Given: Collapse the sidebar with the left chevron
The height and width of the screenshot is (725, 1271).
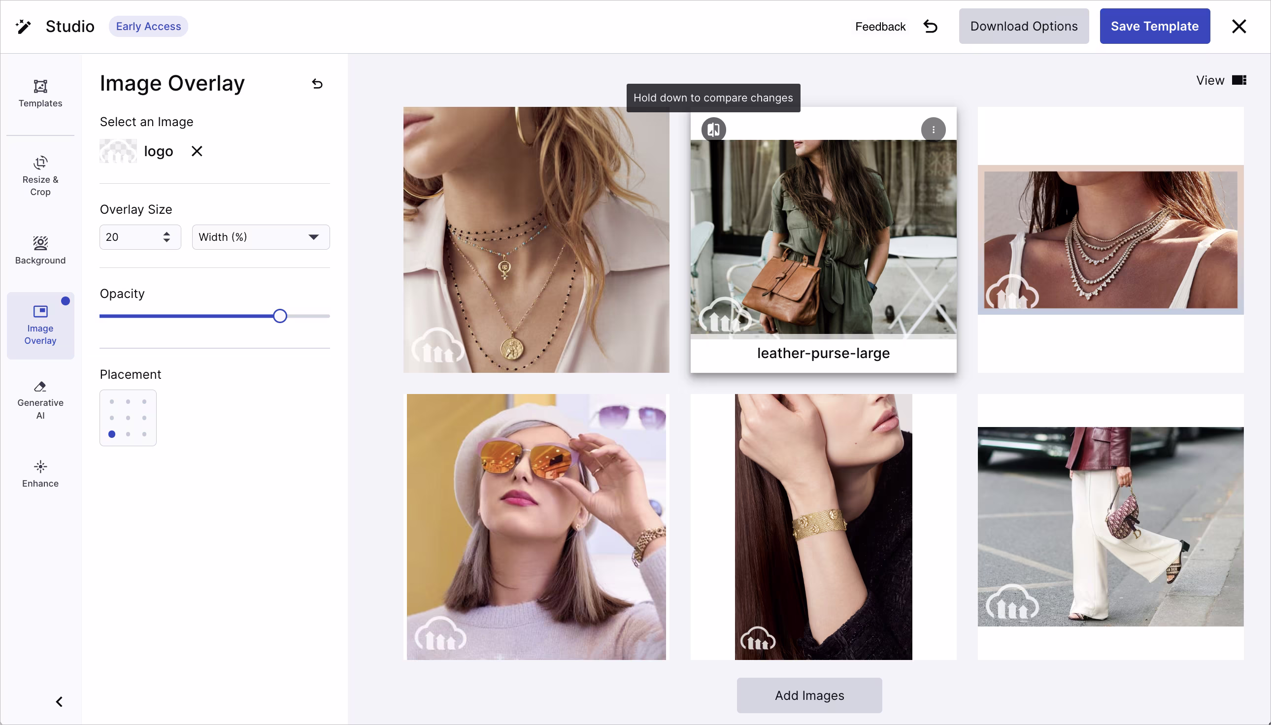Looking at the screenshot, I should pyautogui.click(x=59, y=701).
